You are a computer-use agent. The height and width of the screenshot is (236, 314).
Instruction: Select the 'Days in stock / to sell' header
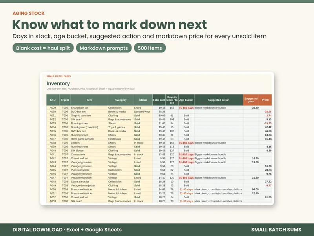172,100
